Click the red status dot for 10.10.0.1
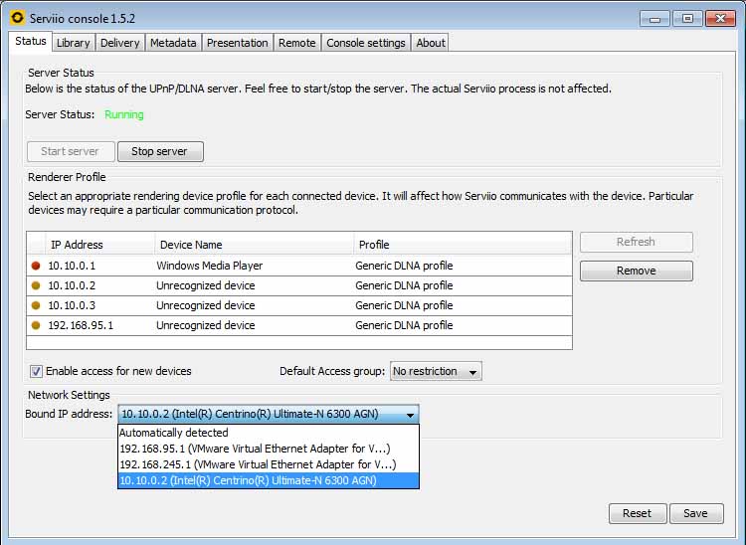 pyautogui.click(x=37, y=266)
